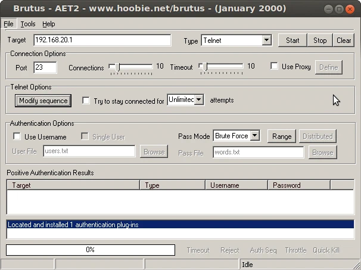Click the Port number field
Viewport: 361px width, 270px height.
point(45,67)
